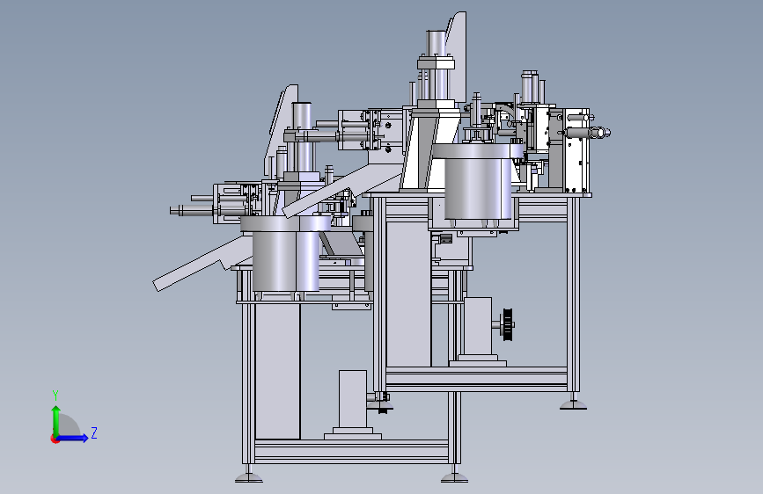Click the blue Z axis arrow of the triad
This screenshot has width=763, height=494.
(73, 438)
